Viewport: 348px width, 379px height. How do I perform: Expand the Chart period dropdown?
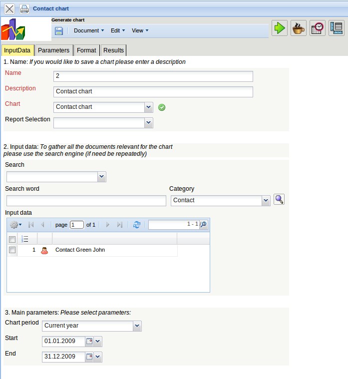point(137,326)
